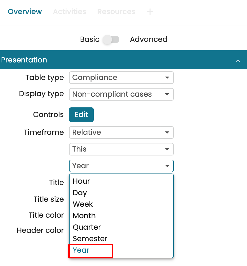Select Hour from the list

(x=81, y=181)
